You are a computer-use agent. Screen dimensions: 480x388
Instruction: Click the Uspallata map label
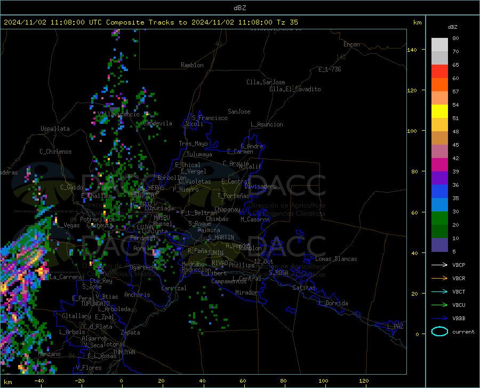[x=55, y=129]
